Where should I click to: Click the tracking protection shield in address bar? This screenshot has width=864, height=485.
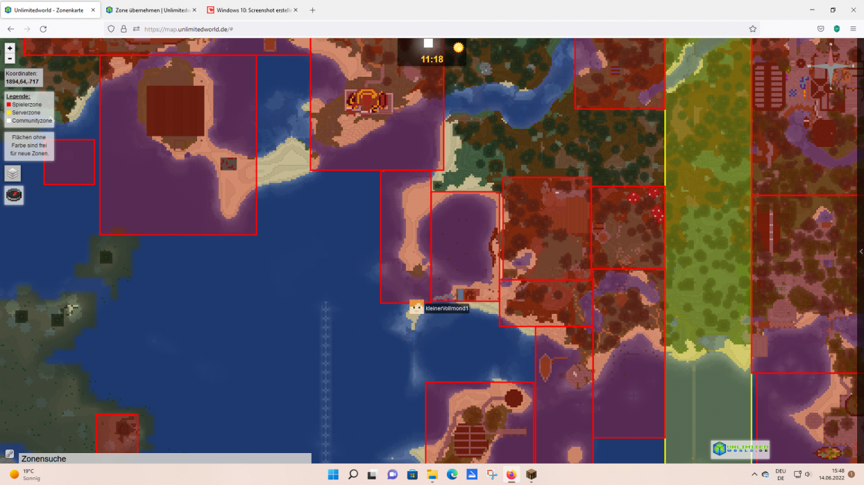(x=112, y=29)
